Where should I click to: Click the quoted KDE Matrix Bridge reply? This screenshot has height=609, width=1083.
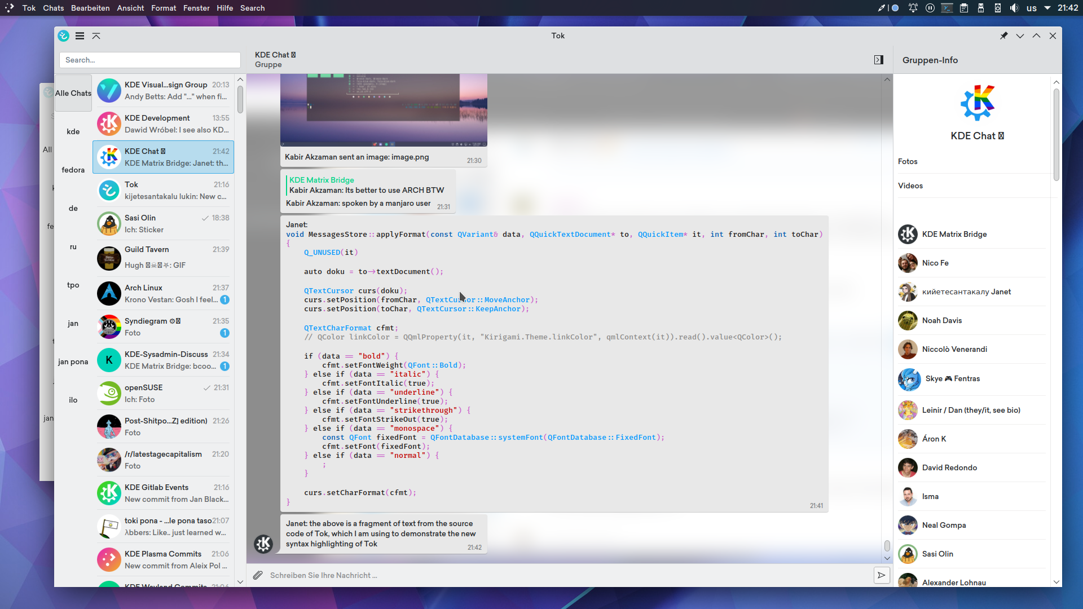point(367,185)
